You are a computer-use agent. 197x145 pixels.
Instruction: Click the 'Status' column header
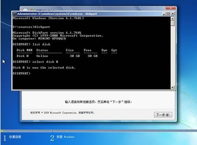tap(42, 50)
